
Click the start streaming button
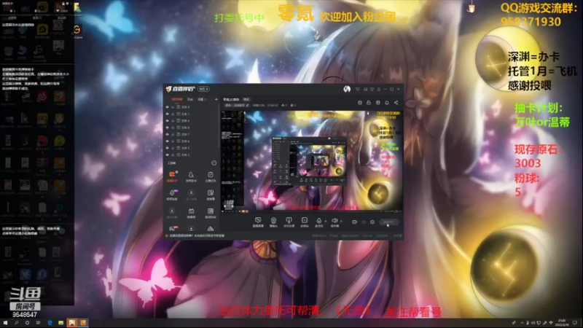tap(389, 222)
